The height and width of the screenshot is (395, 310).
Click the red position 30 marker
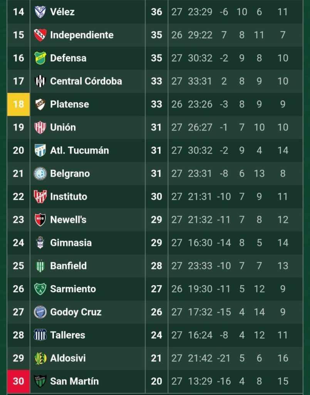pyautogui.click(x=18, y=381)
